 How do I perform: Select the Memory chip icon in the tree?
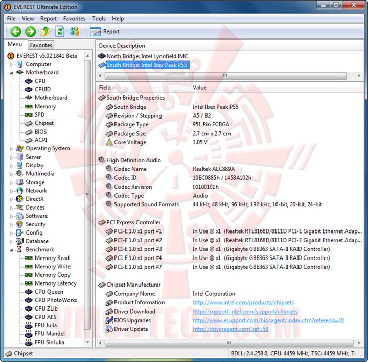pyautogui.click(x=29, y=106)
